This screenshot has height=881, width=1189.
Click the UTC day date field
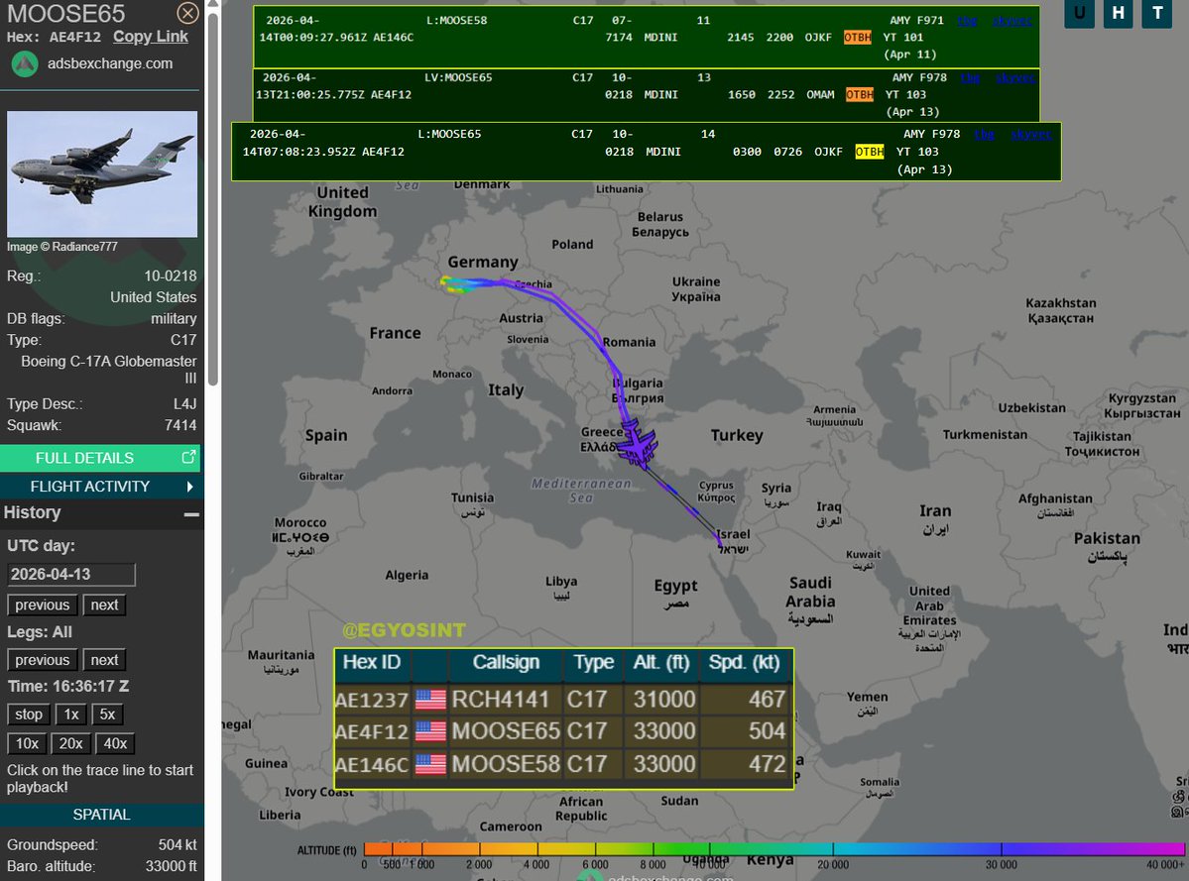[71, 574]
